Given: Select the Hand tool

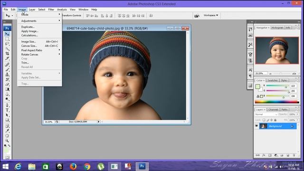Looking at the screenshot, I should click(8, 136).
